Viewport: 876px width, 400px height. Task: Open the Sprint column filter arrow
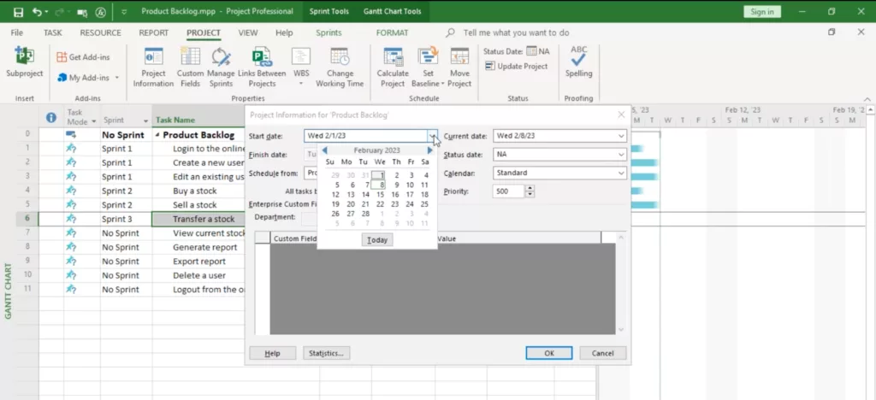145,121
